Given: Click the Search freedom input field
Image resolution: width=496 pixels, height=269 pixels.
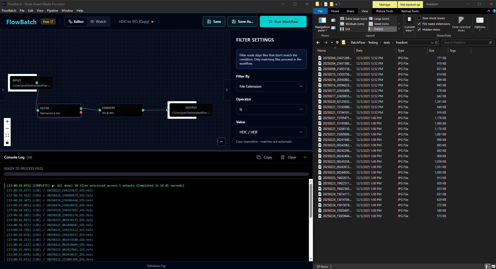Looking at the screenshot, I should tap(465, 43).
